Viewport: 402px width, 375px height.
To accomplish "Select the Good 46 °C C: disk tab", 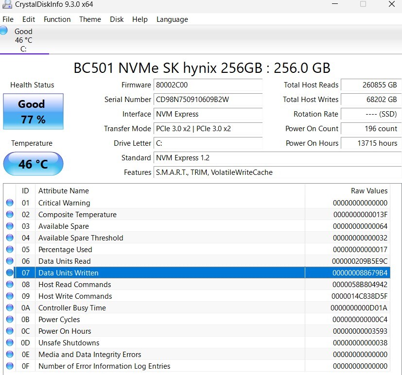I will (23, 40).
